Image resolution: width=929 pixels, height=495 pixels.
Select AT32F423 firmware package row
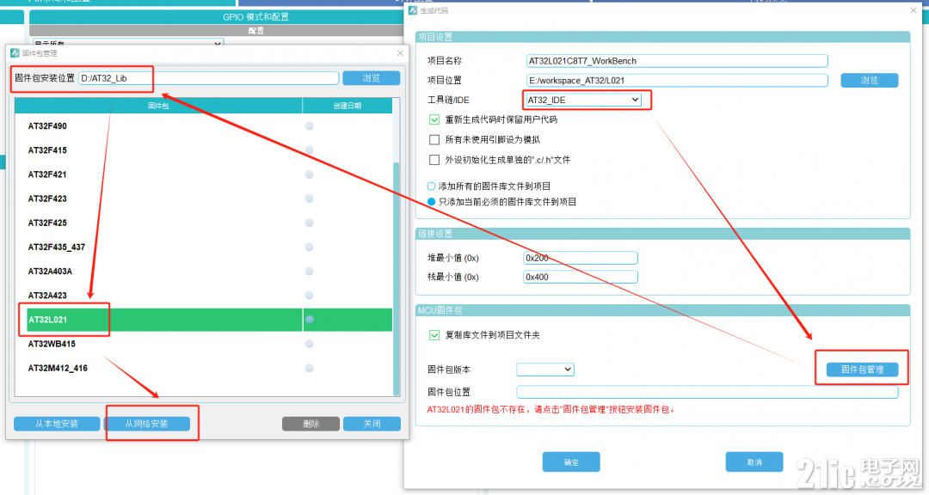[203, 199]
